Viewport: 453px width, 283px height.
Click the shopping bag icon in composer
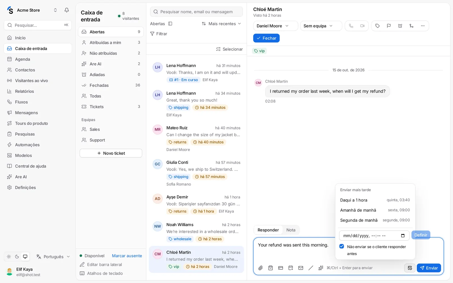(271, 268)
